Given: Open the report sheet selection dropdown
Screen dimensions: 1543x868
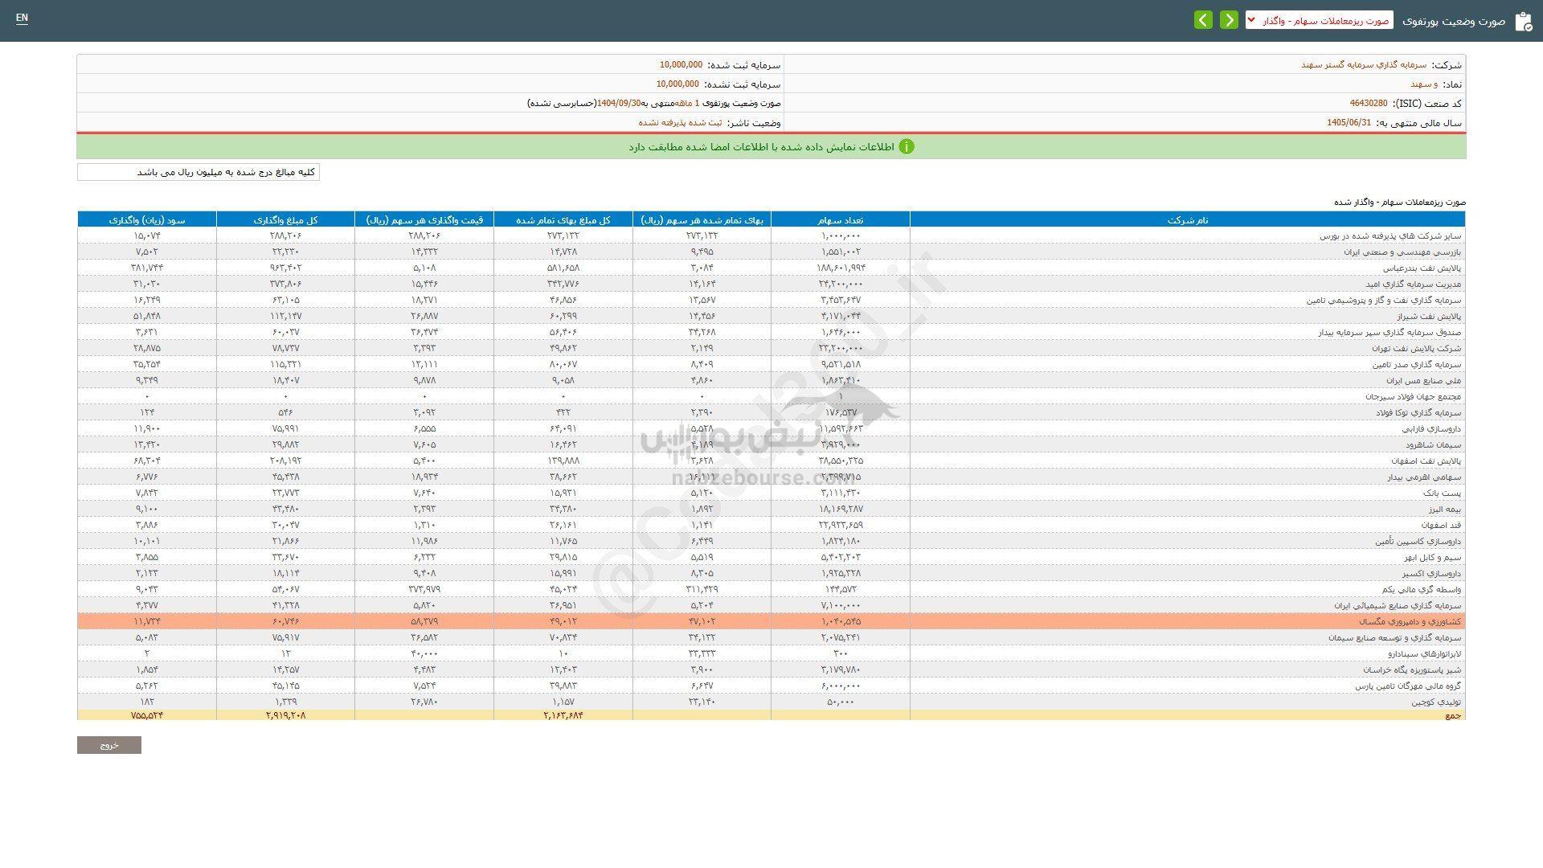Looking at the screenshot, I should 1319,20.
